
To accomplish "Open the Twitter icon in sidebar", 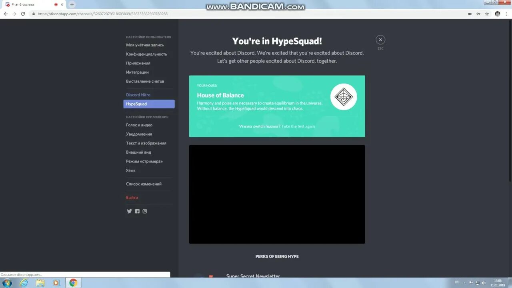I will point(129,211).
